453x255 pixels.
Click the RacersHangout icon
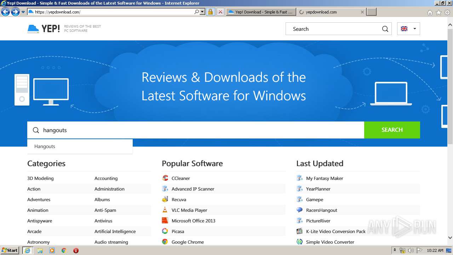[299, 210]
